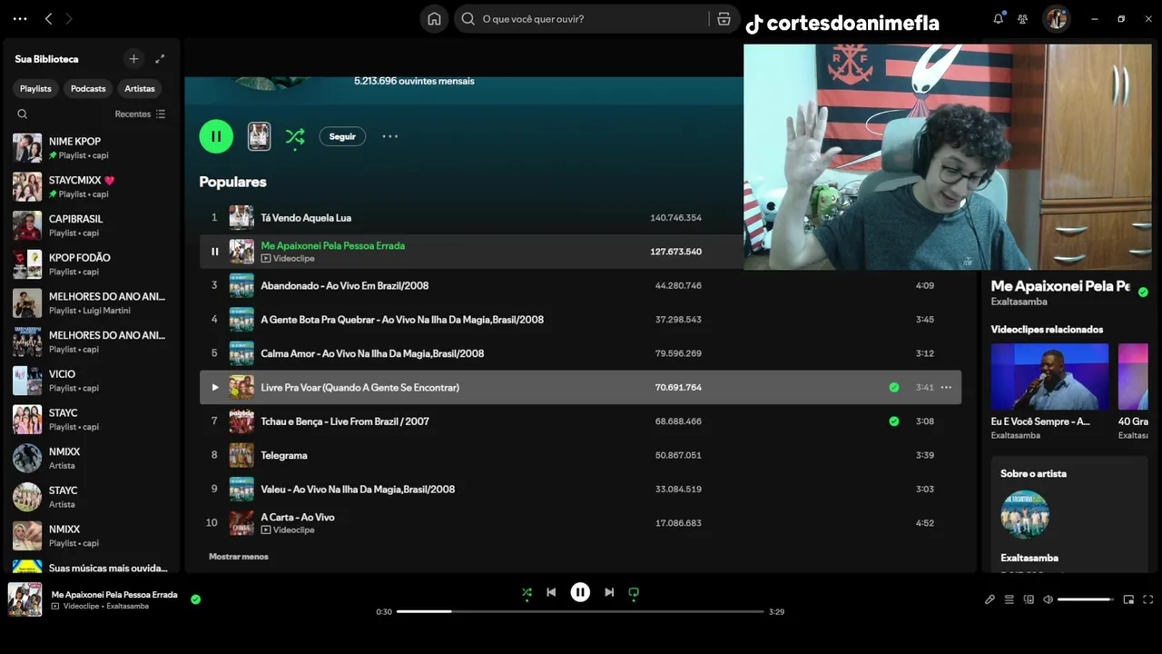Open NMIXX artist in library
The image size is (1162, 654).
91,458
